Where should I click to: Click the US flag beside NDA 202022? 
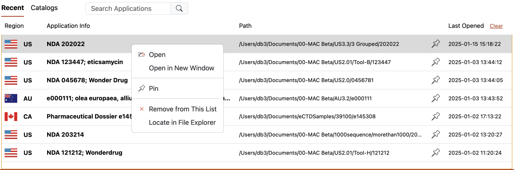point(11,44)
